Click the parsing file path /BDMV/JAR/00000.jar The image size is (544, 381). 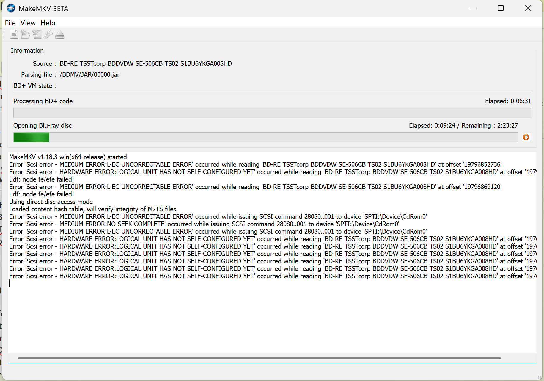(89, 74)
